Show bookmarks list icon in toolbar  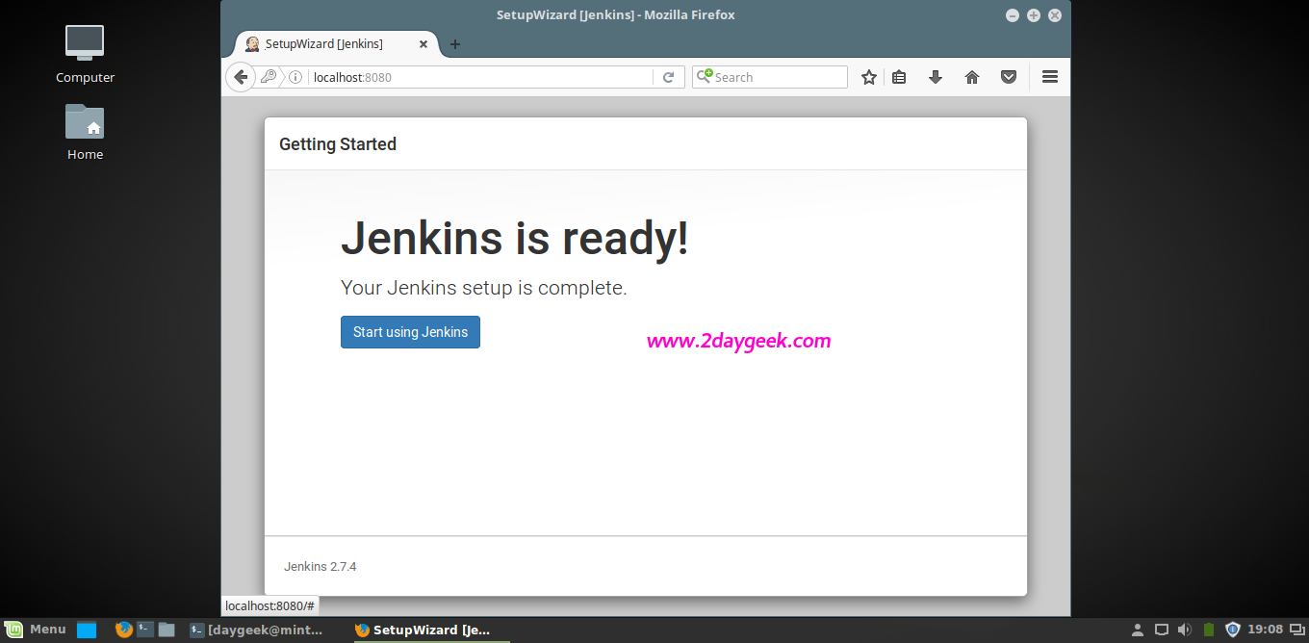point(899,77)
